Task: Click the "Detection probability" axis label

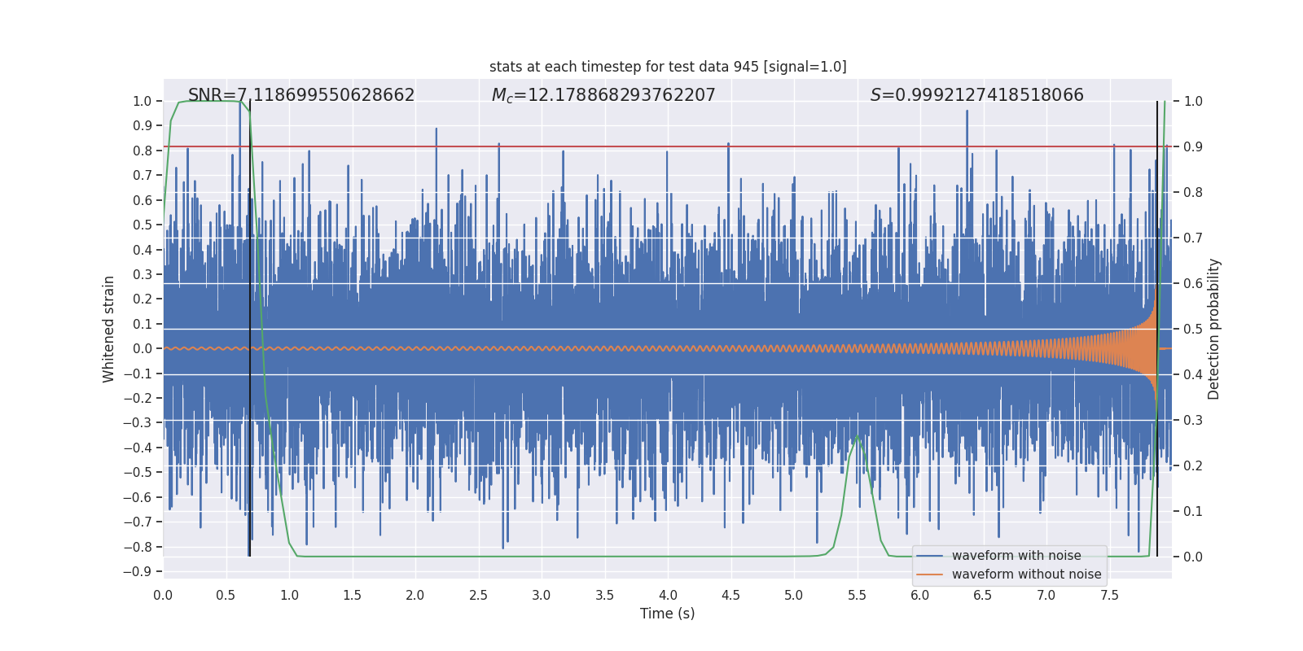Action: click(x=1214, y=329)
